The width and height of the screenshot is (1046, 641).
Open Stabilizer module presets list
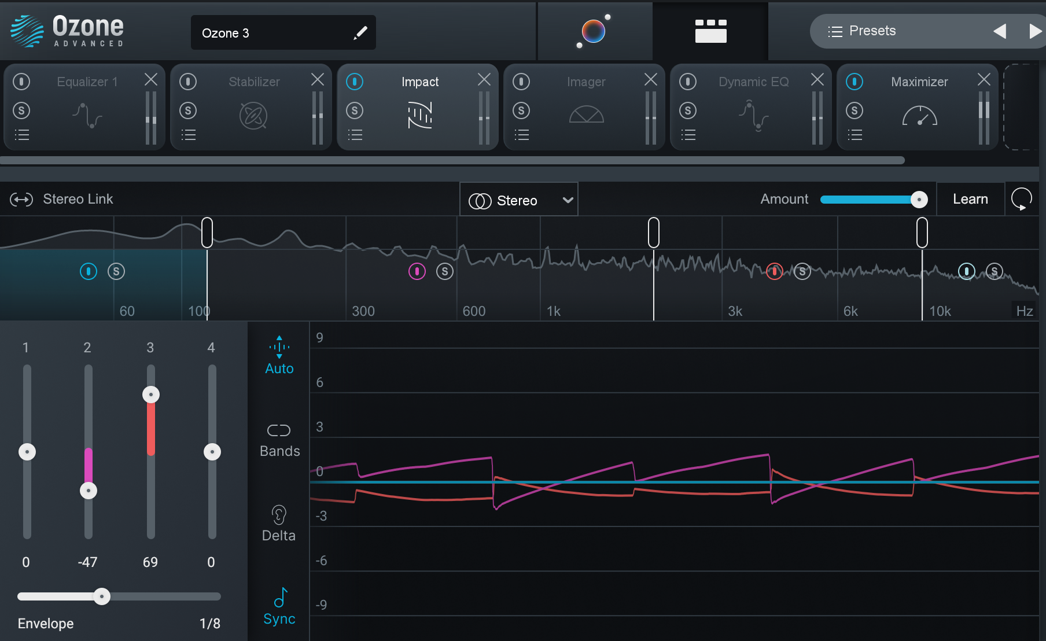(x=188, y=135)
